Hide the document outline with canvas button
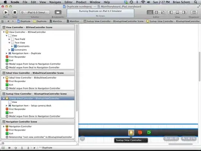 (x=82, y=139)
